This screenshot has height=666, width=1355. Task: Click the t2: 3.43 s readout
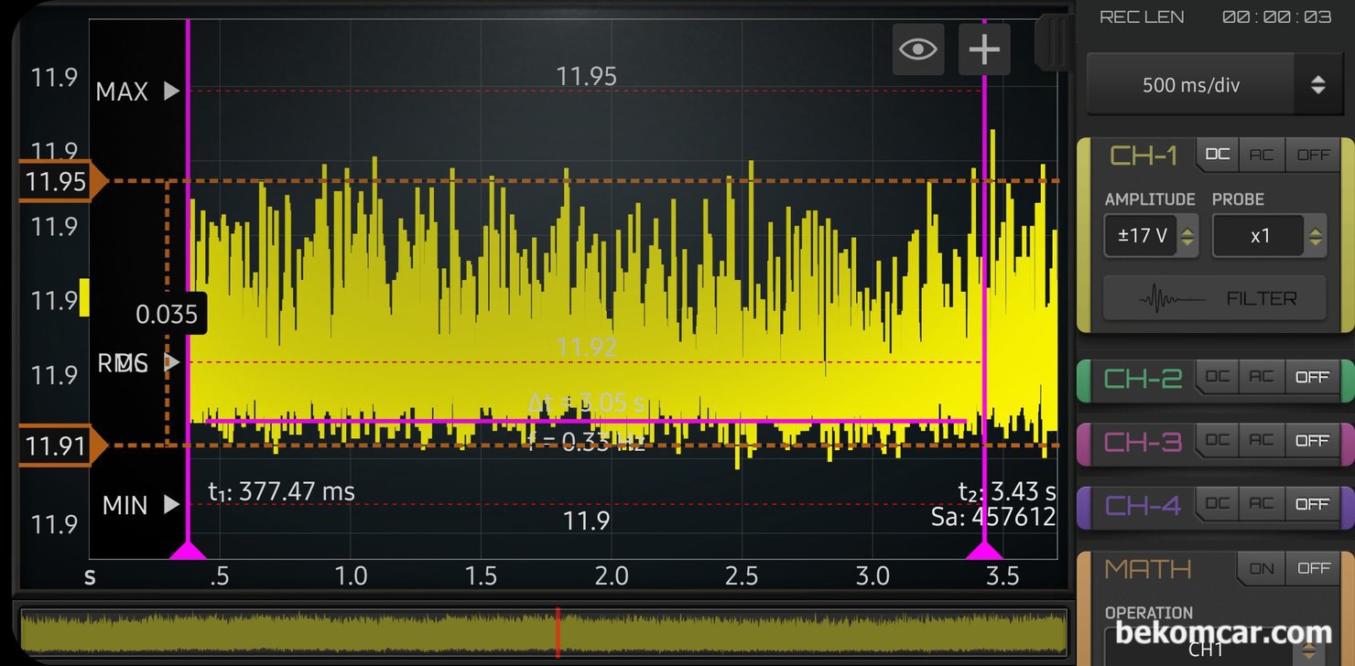(x=1007, y=491)
